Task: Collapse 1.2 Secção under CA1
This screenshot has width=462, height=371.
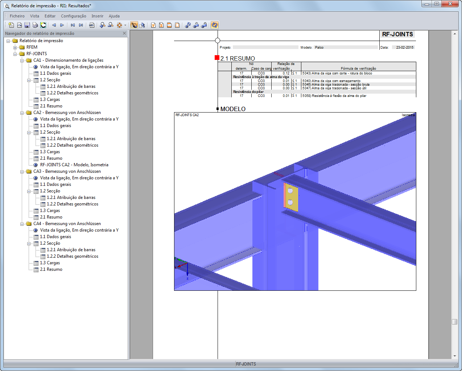Action: (29, 80)
